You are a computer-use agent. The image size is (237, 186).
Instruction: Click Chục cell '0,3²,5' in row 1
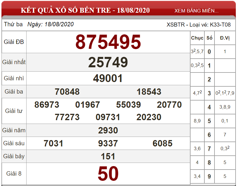tap(197, 65)
